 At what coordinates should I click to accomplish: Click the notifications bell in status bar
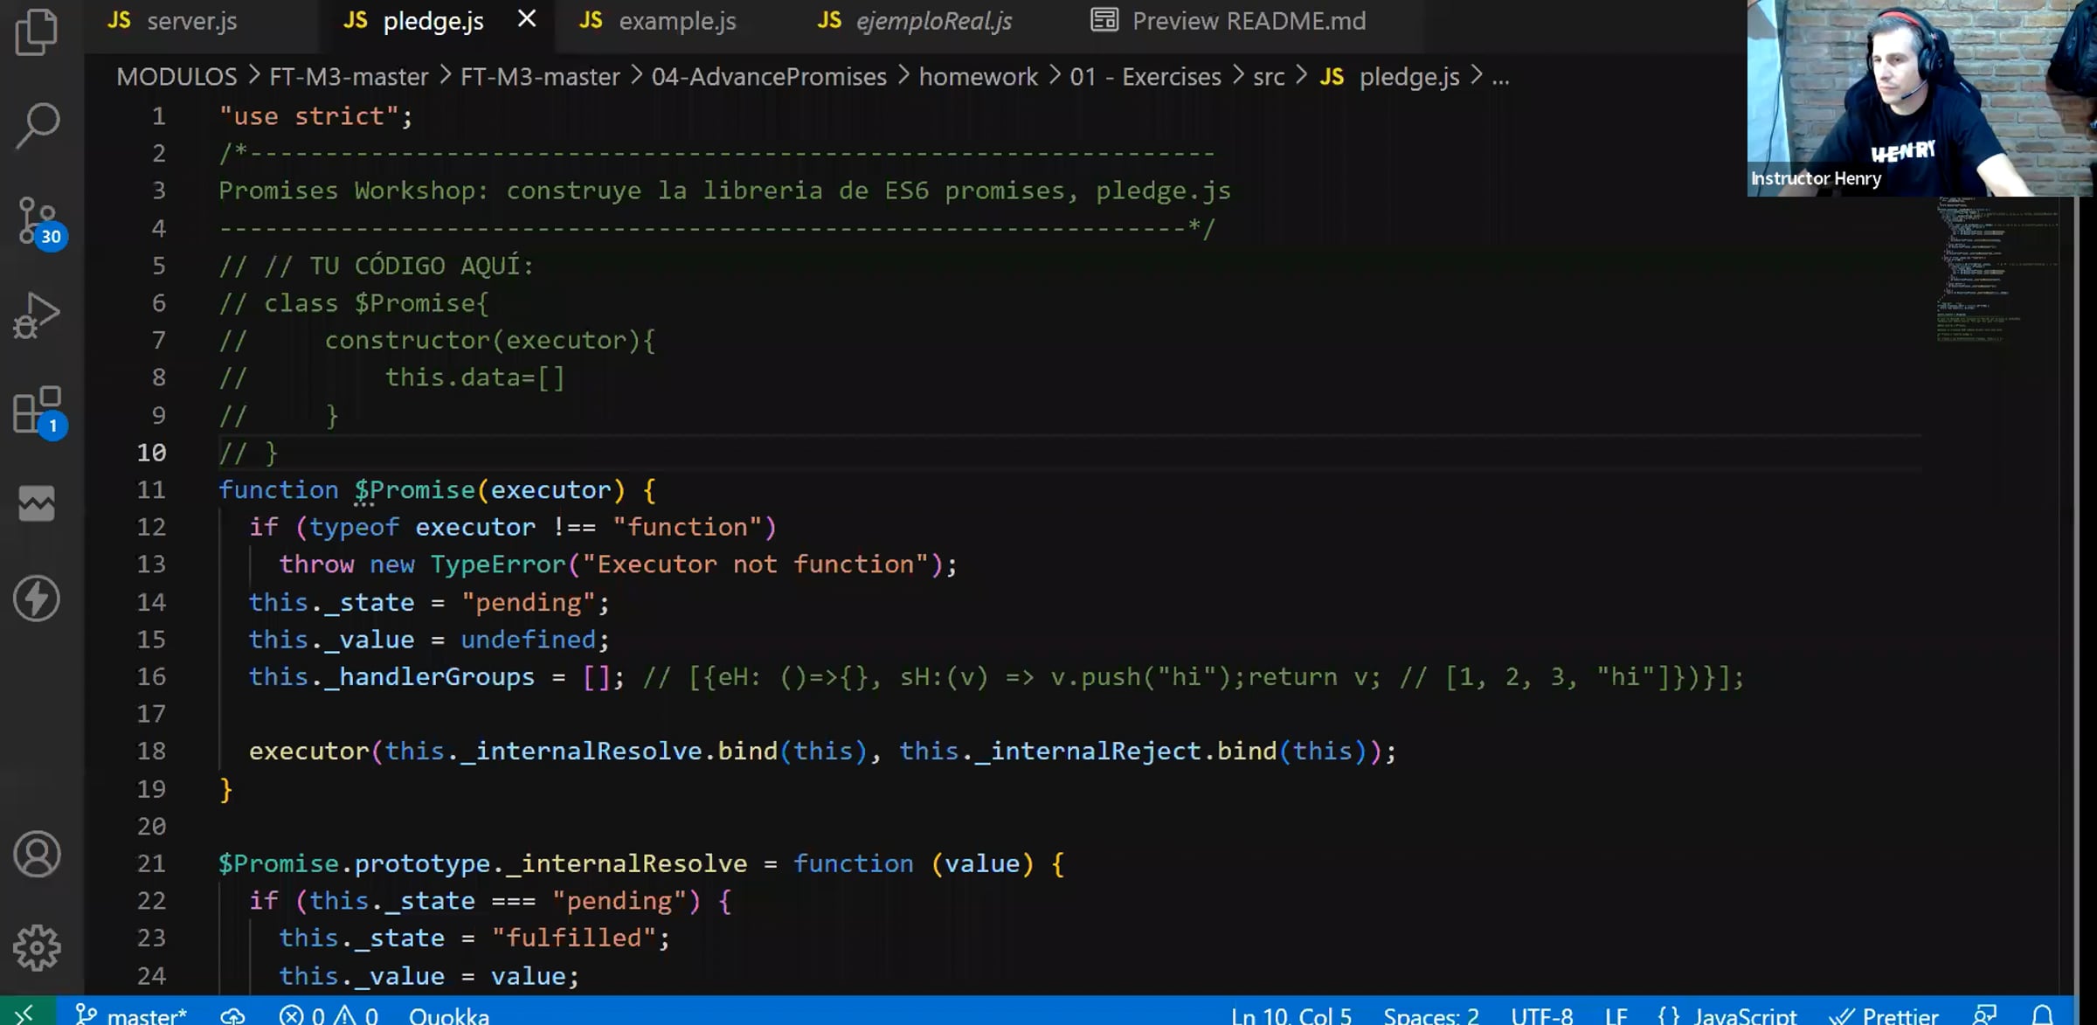2042,1015
